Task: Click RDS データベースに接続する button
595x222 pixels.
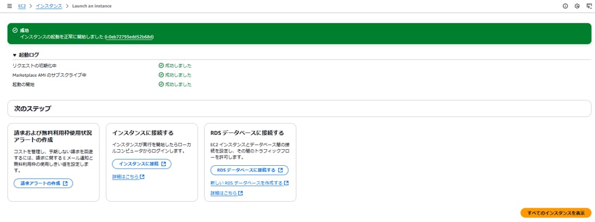Action: point(249,170)
